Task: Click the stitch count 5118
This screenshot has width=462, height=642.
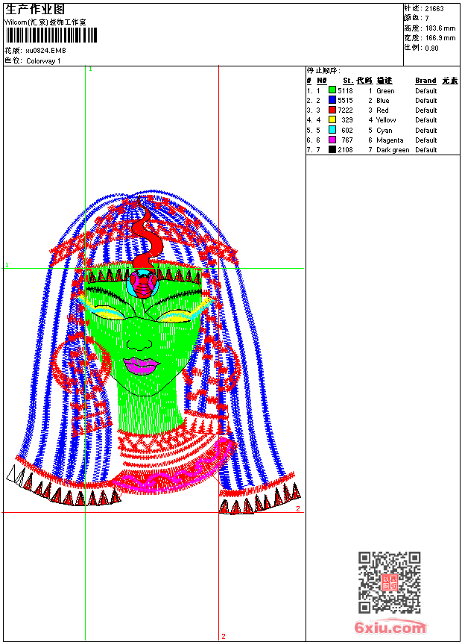Action: [x=345, y=90]
